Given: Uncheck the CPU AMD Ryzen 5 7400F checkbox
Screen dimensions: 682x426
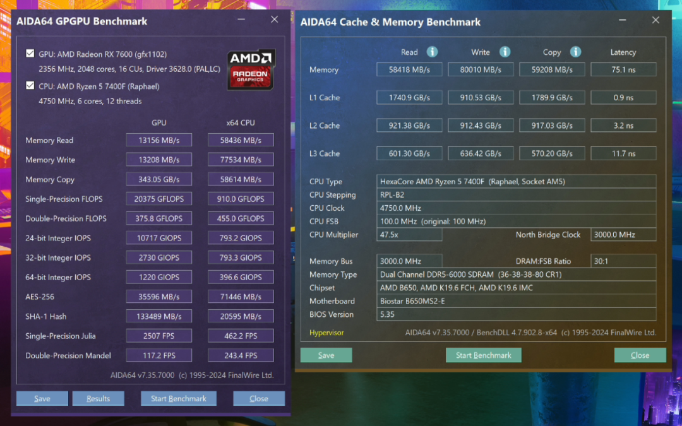Looking at the screenshot, I should 30,86.
